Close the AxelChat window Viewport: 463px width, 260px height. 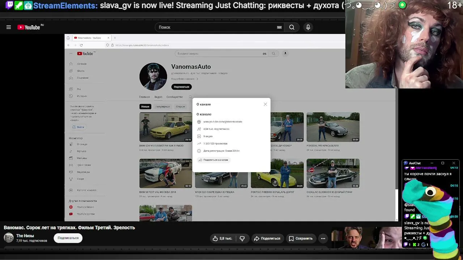click(x=454, y=163)
